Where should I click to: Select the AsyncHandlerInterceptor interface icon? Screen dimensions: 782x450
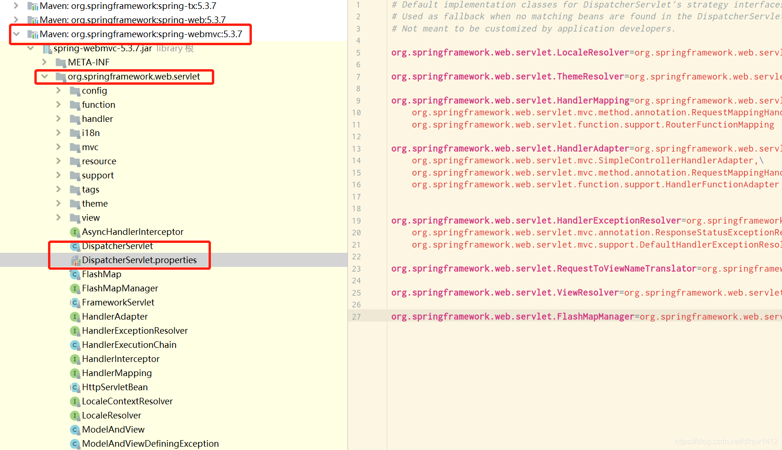pos(75,232)
